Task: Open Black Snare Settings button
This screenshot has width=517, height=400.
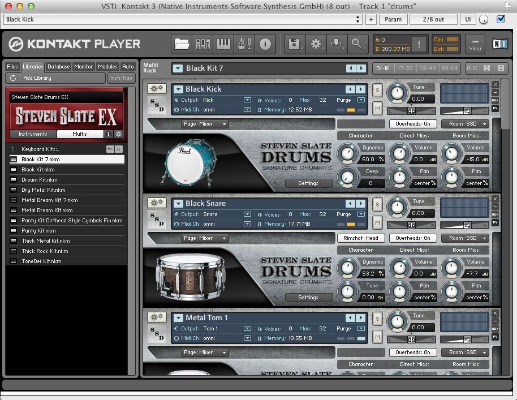Action: click(x=308, y=298)
